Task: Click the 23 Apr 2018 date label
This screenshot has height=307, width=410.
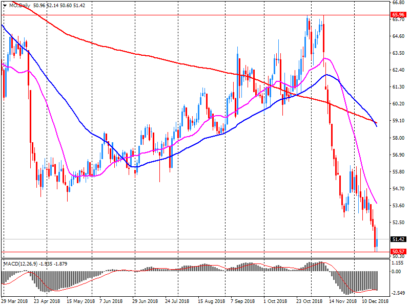Action: (x=47, y=301)
